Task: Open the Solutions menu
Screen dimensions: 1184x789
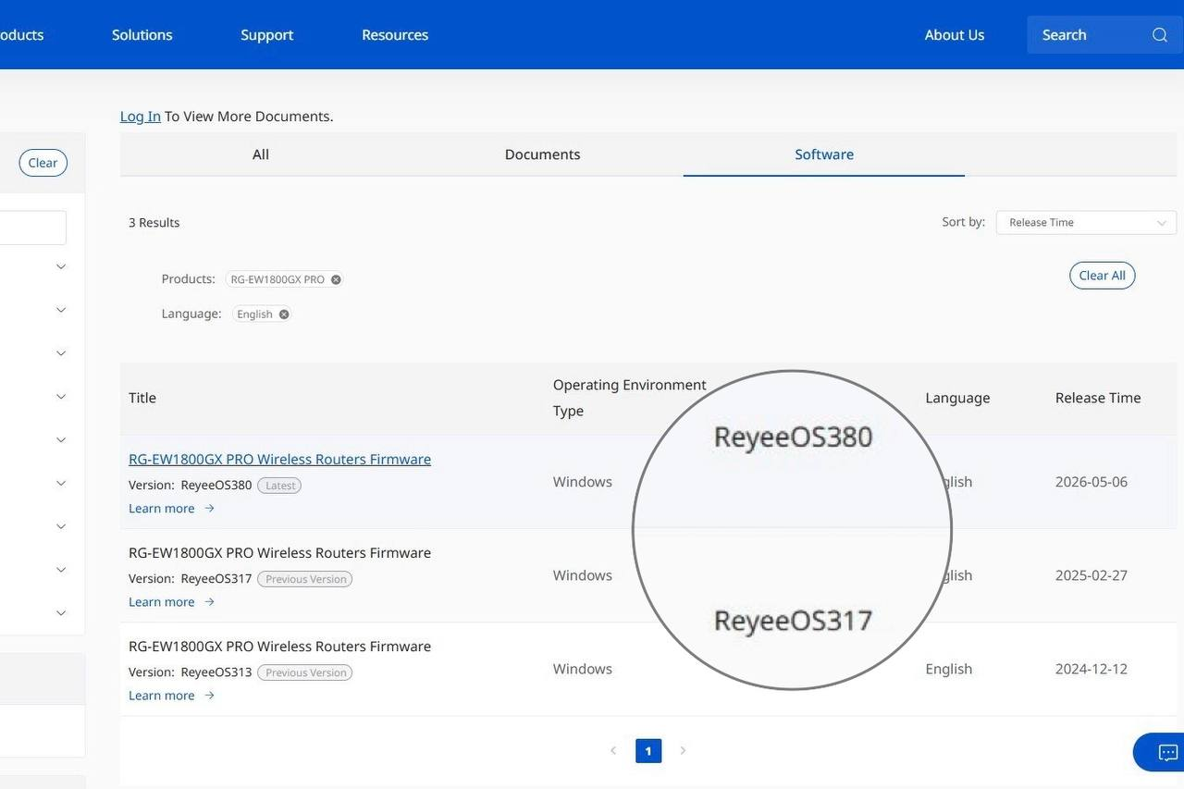Action: click(142, 35)
